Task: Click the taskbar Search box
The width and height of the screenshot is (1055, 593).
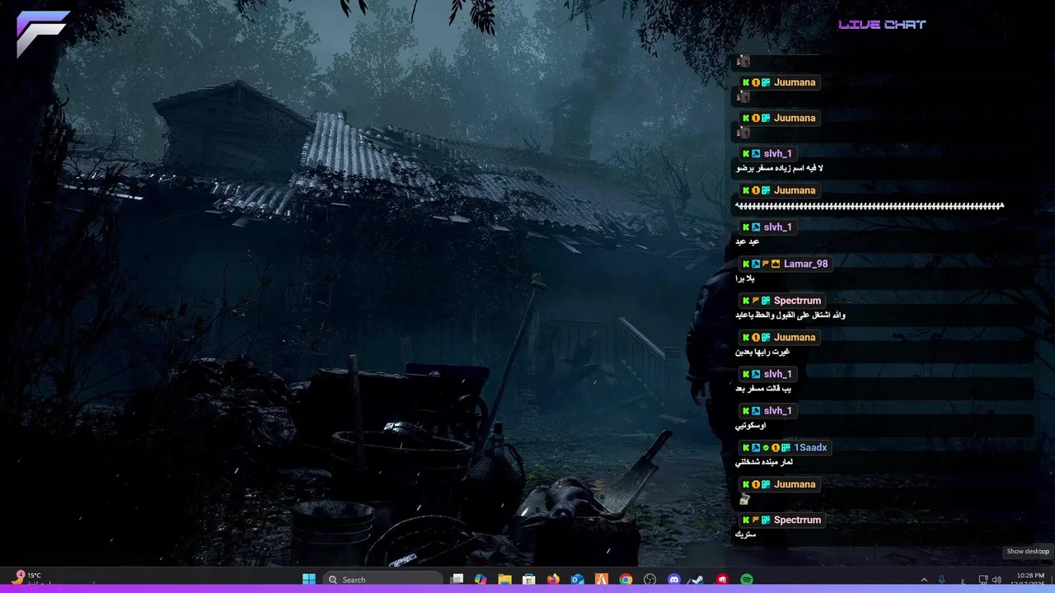Action: pyautogui.click(x=383, y=580)
